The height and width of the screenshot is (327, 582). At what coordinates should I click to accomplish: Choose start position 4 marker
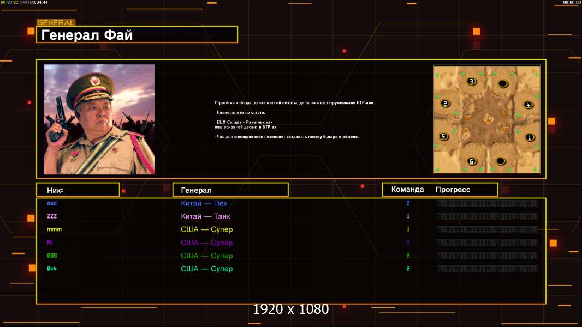[528, 105]
